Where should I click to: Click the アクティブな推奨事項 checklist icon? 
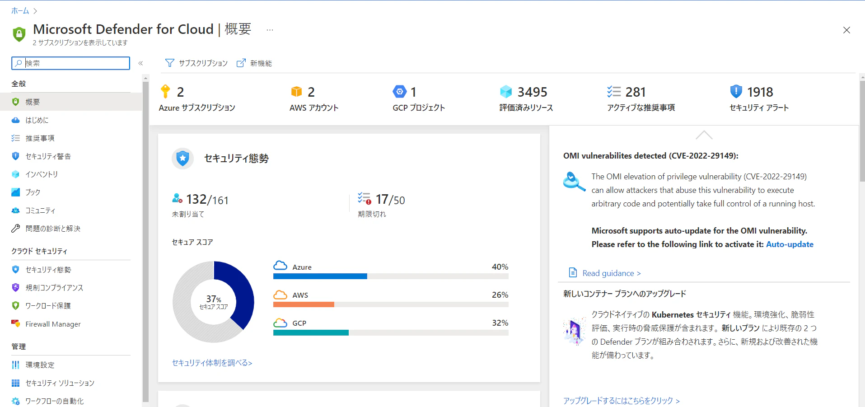614,92
